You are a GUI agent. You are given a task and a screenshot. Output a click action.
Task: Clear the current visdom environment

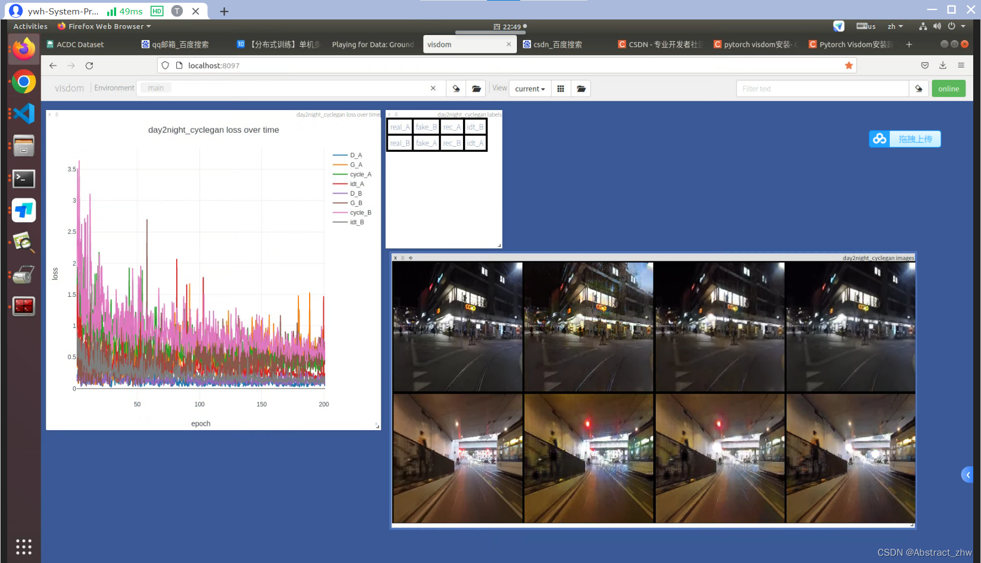(456, 88)
